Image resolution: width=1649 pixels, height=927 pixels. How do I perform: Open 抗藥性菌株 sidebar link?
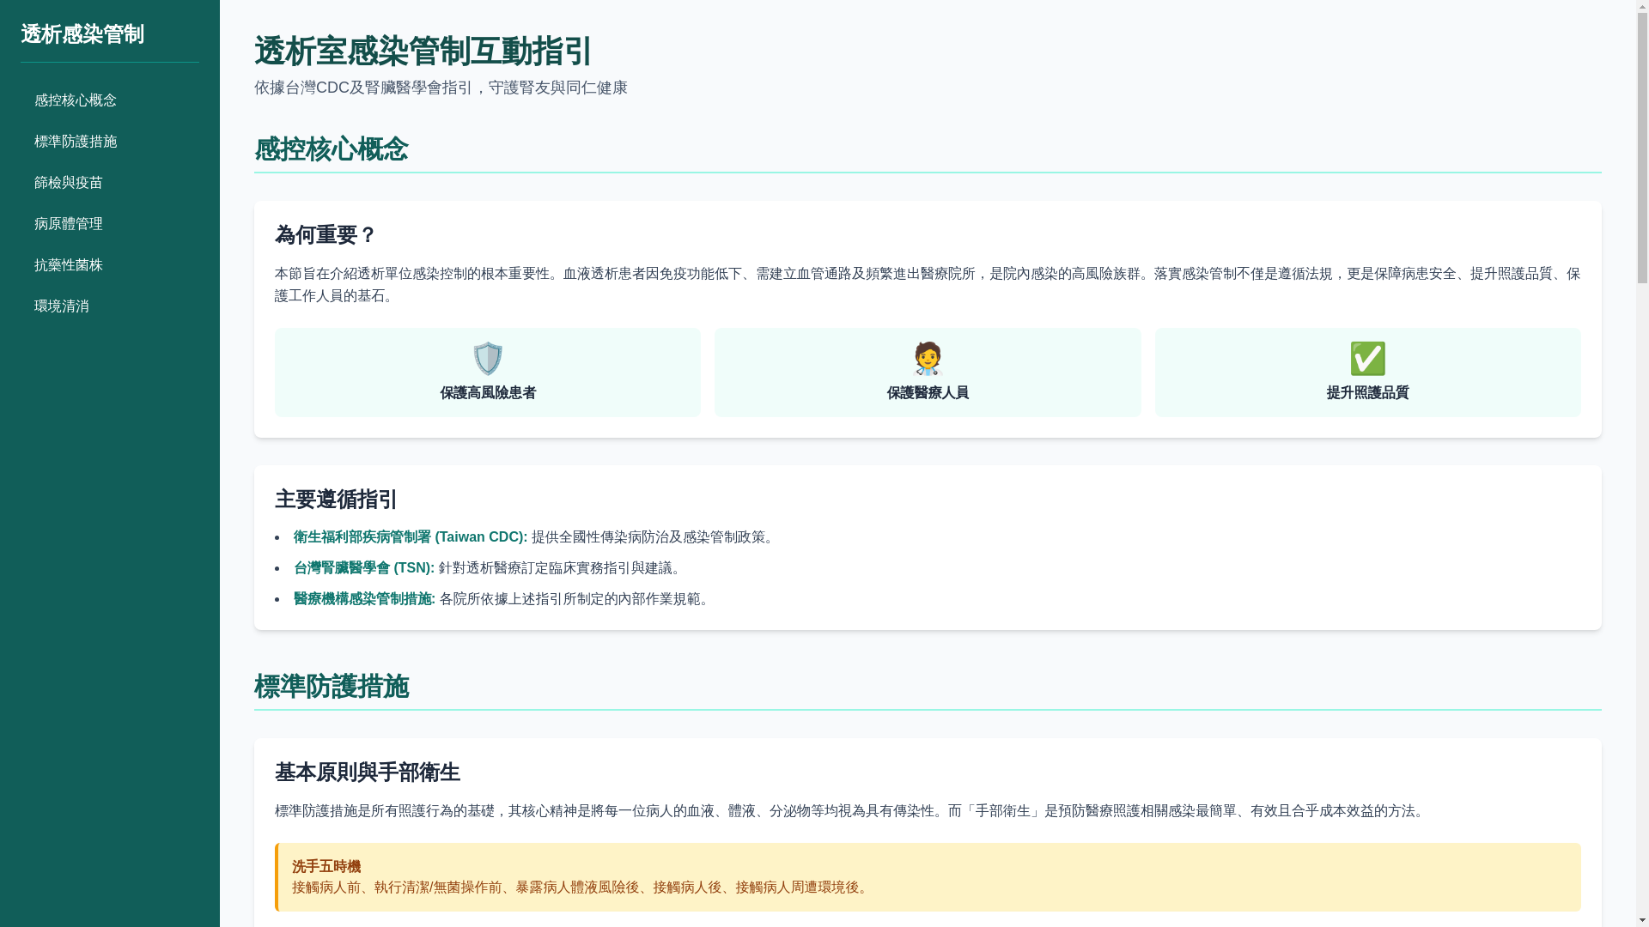click(x=110, y=265)
